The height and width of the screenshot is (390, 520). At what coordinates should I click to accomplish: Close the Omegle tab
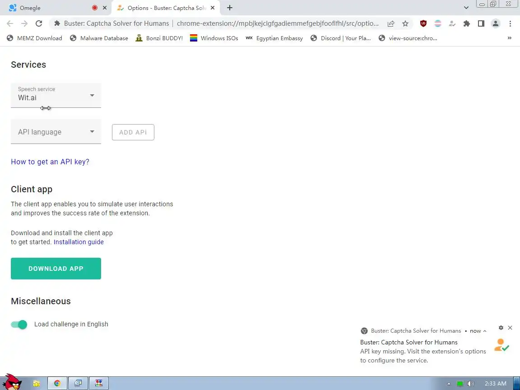pyautogui.click(x=105, y=8)
